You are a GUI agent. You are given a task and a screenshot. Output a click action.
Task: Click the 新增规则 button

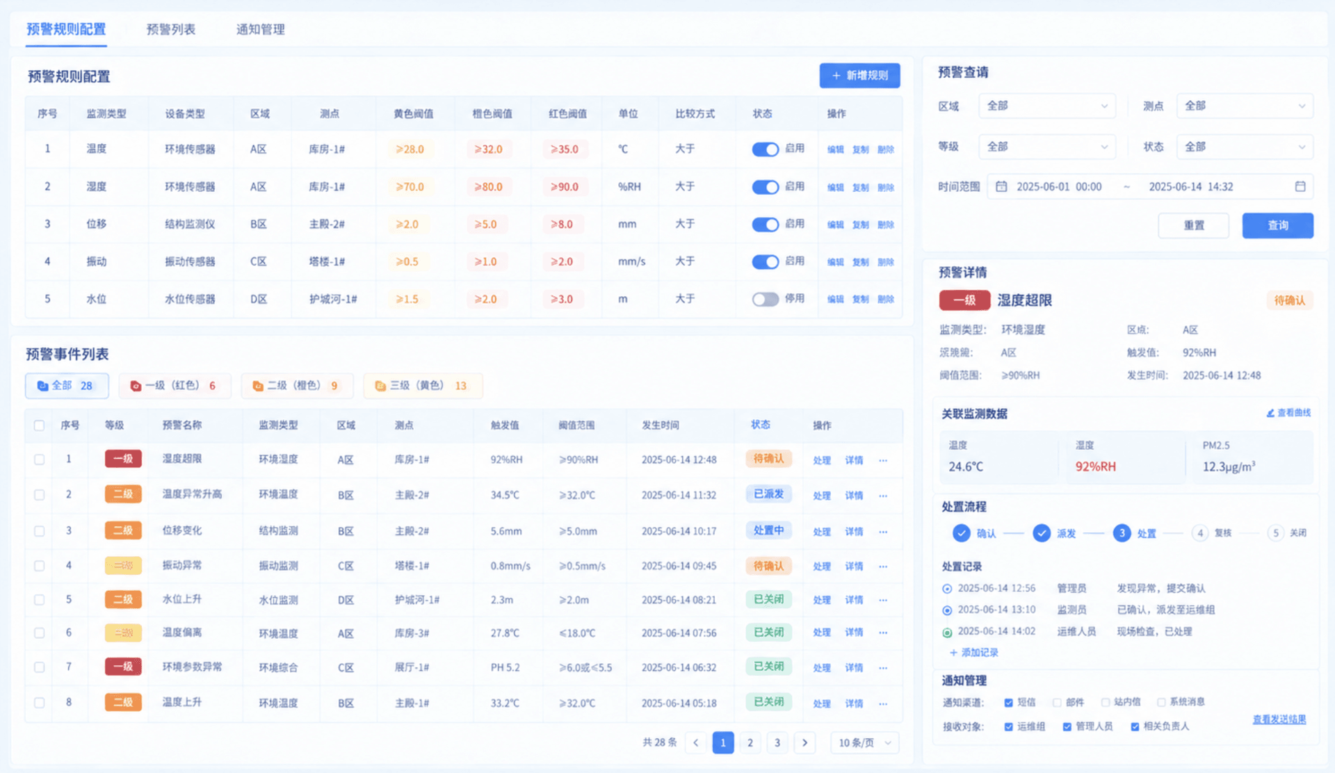[859, 75]
